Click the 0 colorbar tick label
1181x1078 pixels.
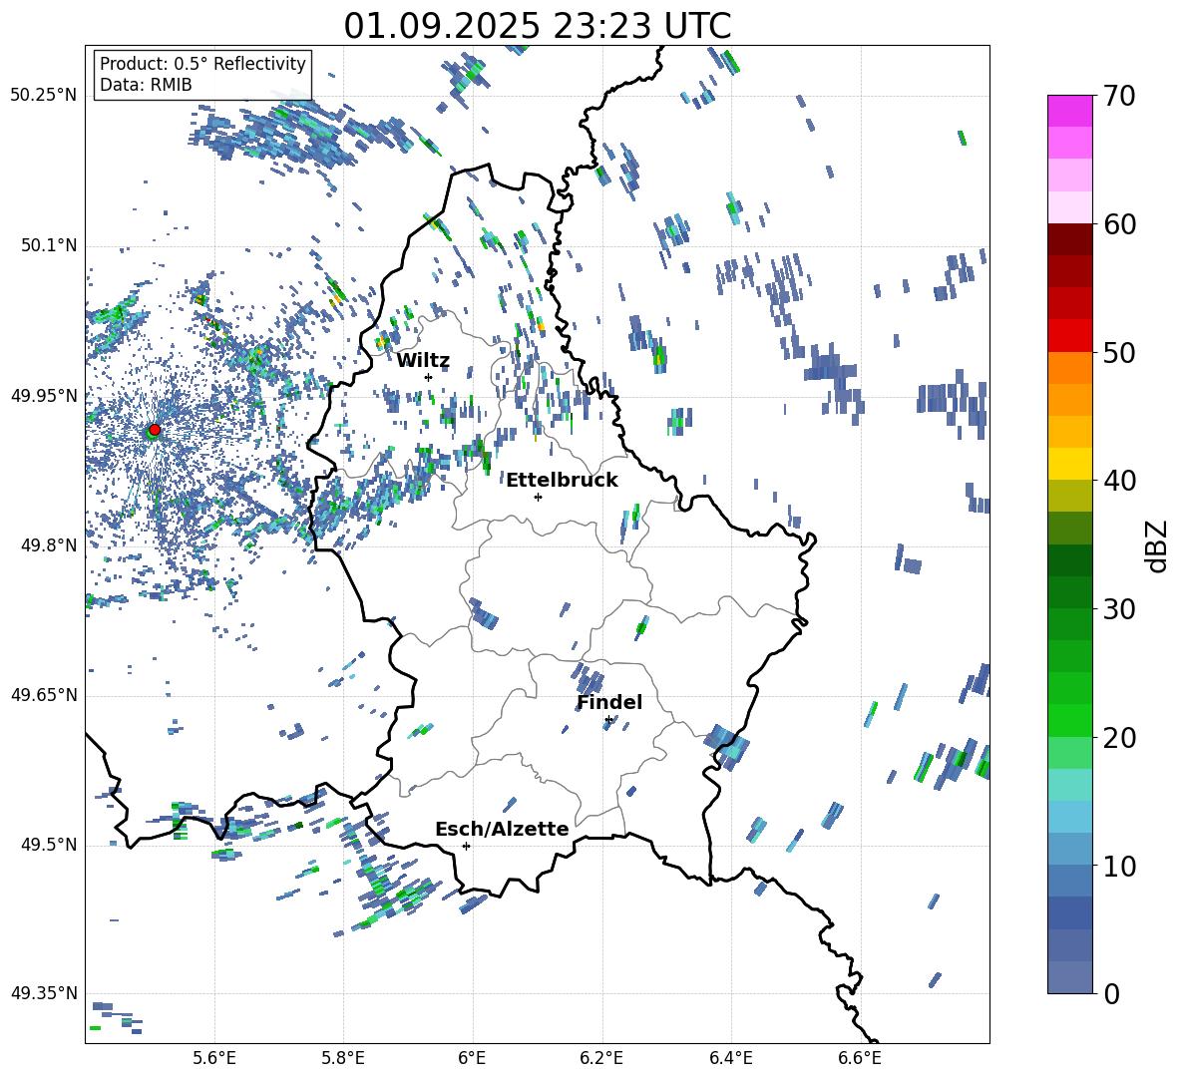[x=1111, y=993]
